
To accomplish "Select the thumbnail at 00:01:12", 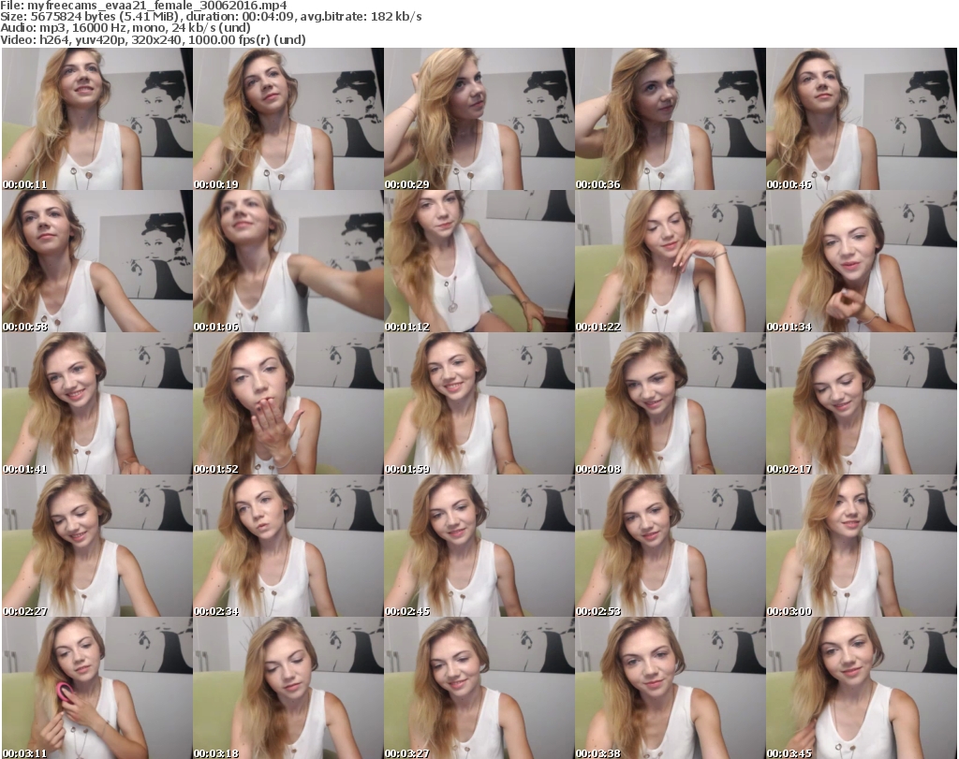I will point(479,262).
